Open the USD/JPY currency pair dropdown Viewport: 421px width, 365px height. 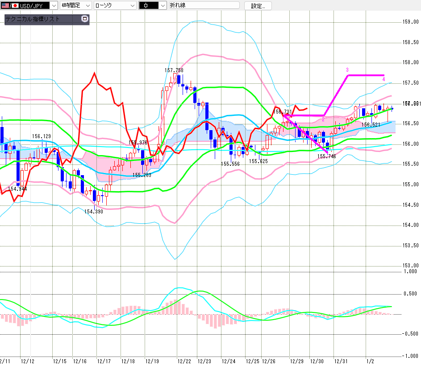pyautogui.click(x=54, y=5)
